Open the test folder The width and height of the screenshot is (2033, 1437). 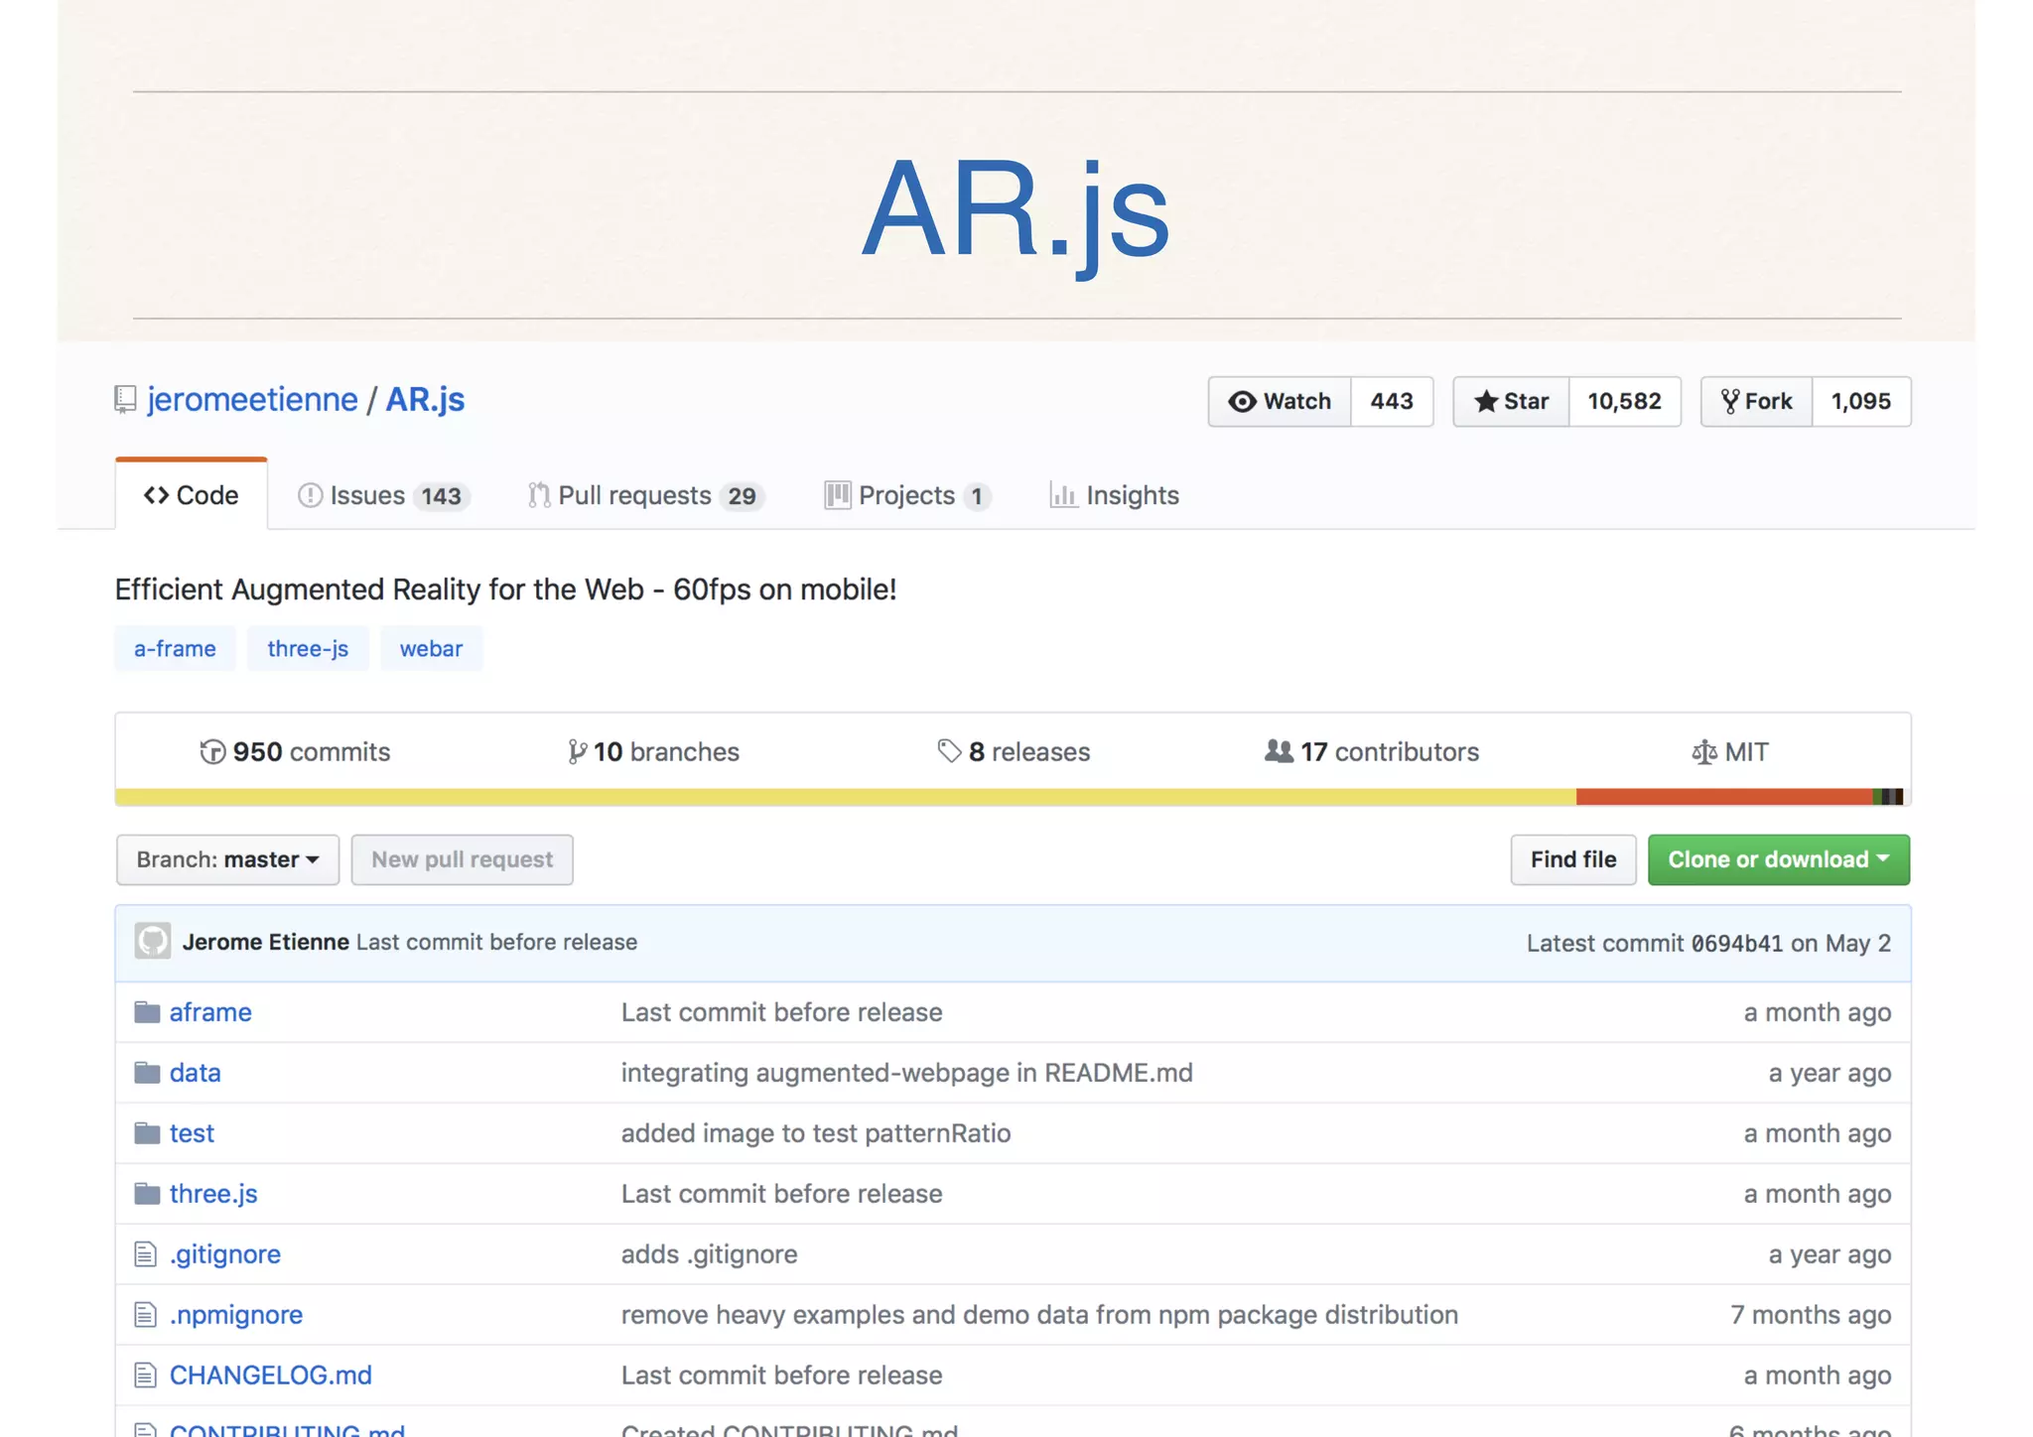click(x=192, y=1133)
